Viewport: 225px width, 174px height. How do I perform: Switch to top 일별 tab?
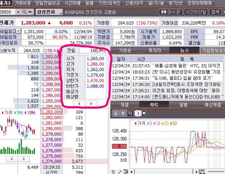tap(89, 3)
